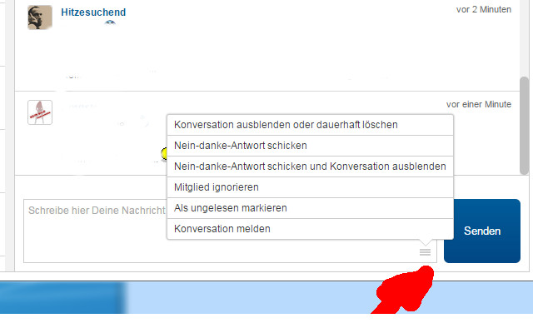
Task: Choose 'Nein-danke-Antwort schicken' menu entry
Action: (x=240, y=146)
